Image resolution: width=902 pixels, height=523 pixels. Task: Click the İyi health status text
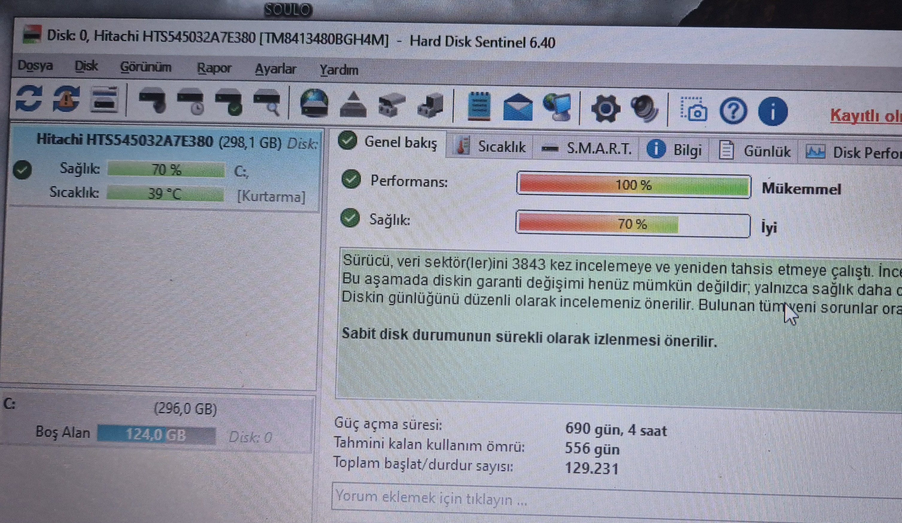[x=769, y=227]
